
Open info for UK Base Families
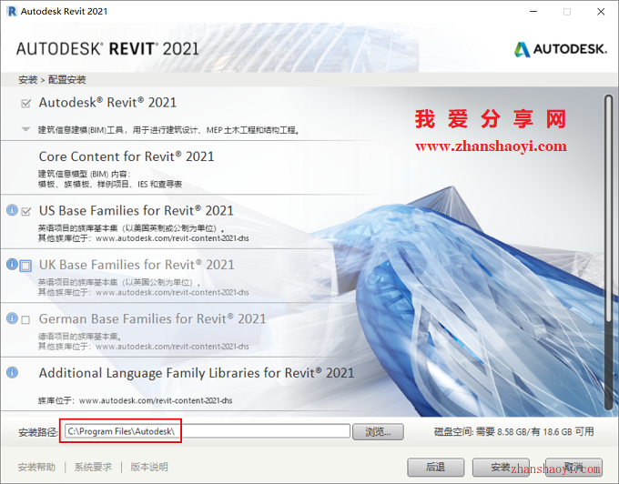(12, 264)
